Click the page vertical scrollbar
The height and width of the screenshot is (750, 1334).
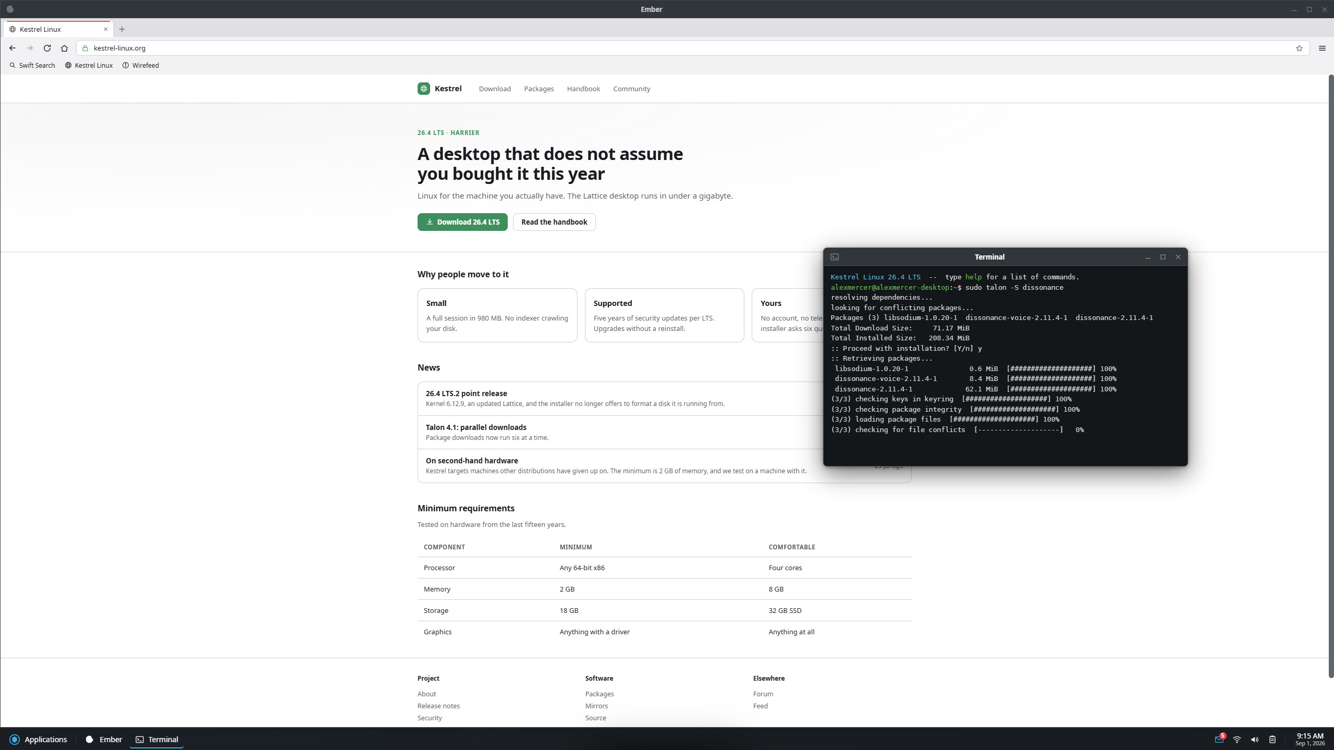(x=1330, y=376)
